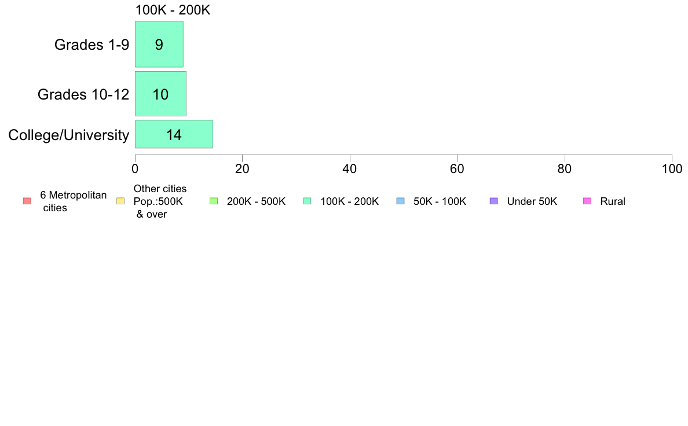The height and width of the screenshot is (426, 688).
Task: Select the College/University bar showing 14
Action: (x=174, y=134)
